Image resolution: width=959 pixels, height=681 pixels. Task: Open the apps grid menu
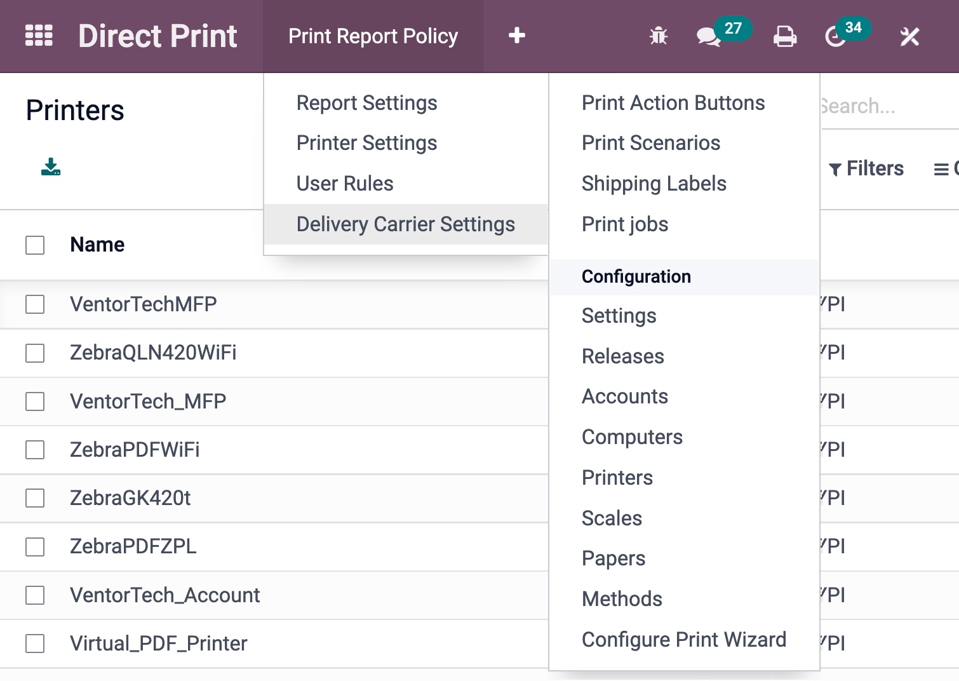[x=39, y=36]
